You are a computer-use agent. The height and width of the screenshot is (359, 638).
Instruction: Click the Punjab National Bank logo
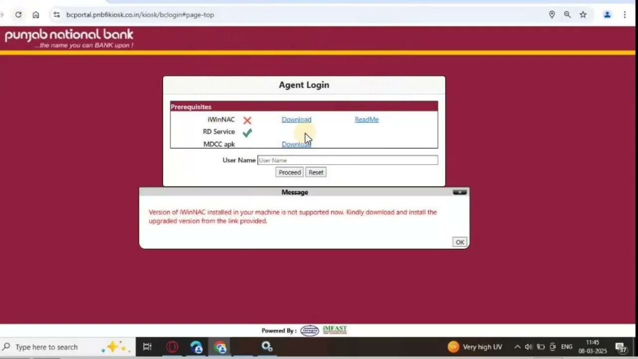pos(69,38)
